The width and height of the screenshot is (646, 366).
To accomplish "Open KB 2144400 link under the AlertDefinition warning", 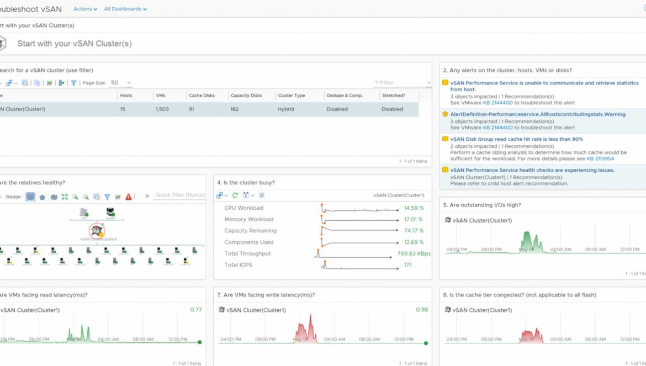I will point(497,128).
